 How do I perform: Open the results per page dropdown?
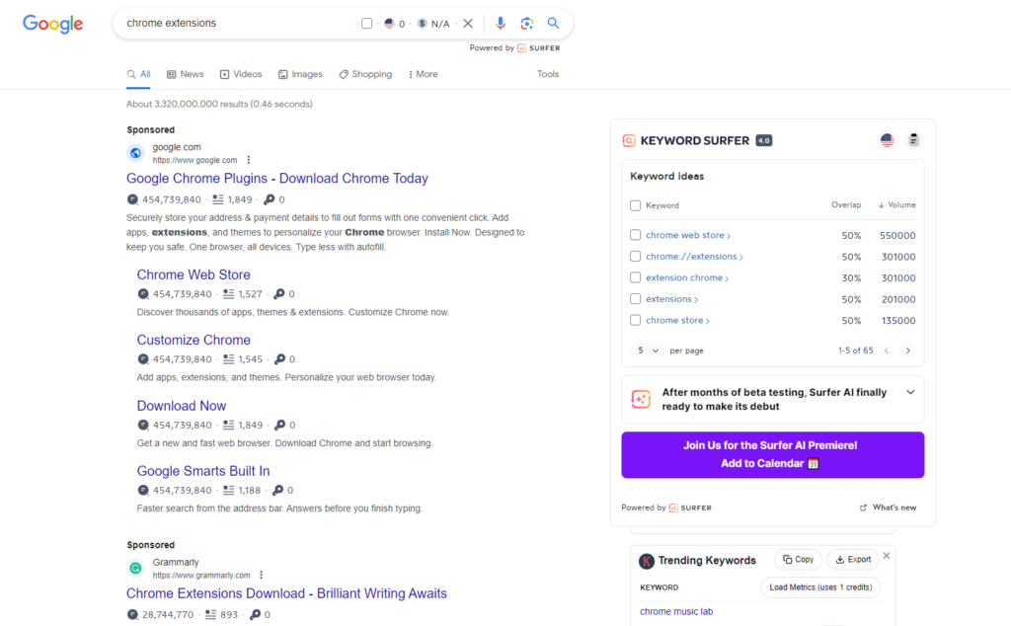pos(648,350)
